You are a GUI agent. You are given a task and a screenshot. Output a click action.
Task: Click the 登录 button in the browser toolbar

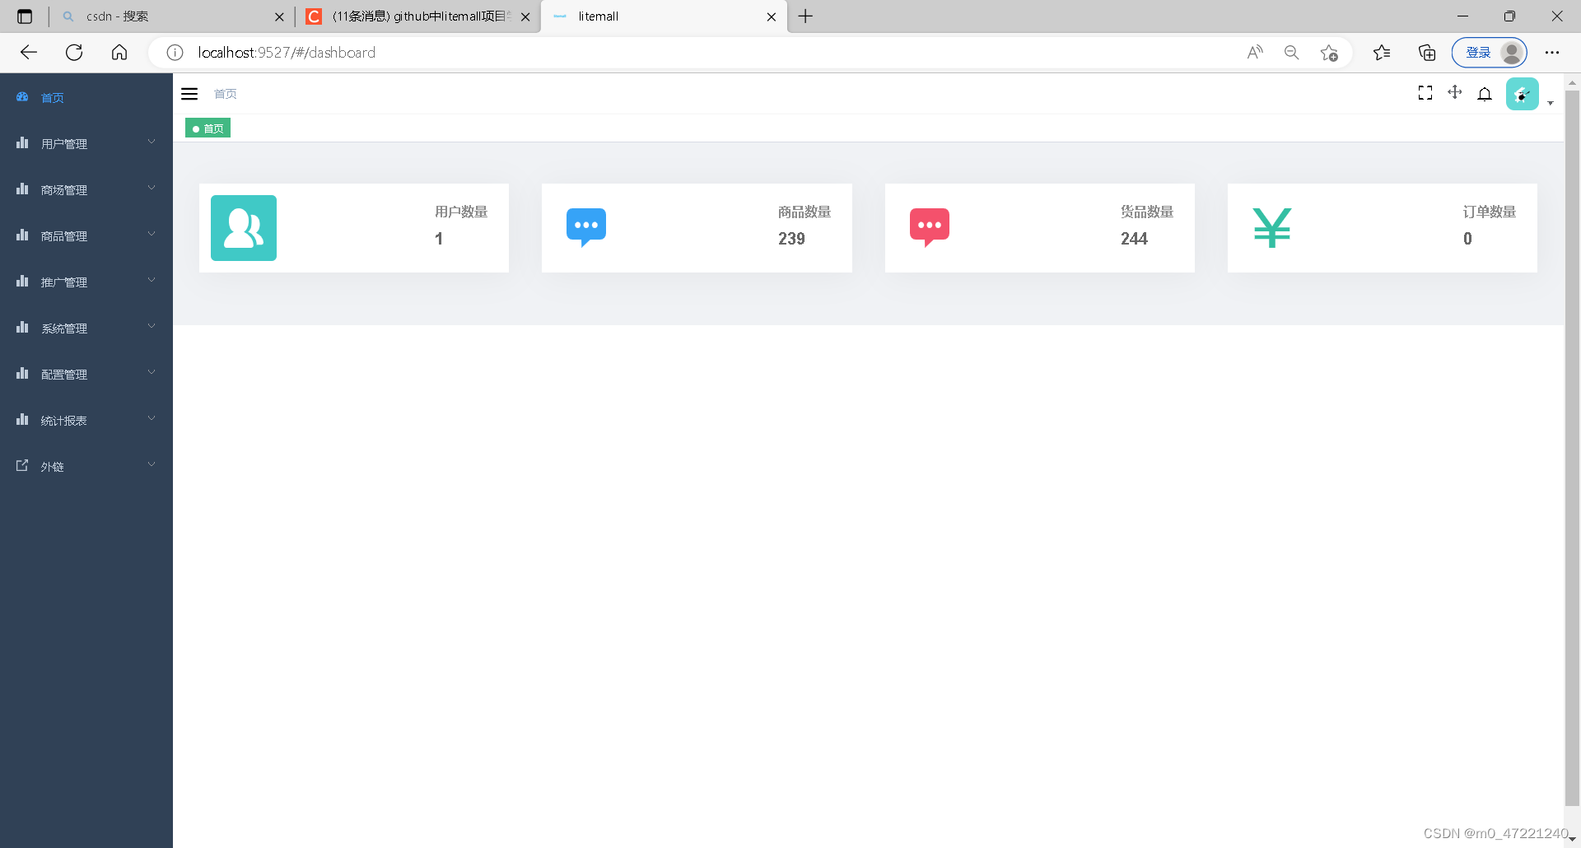click(1480, 52)
